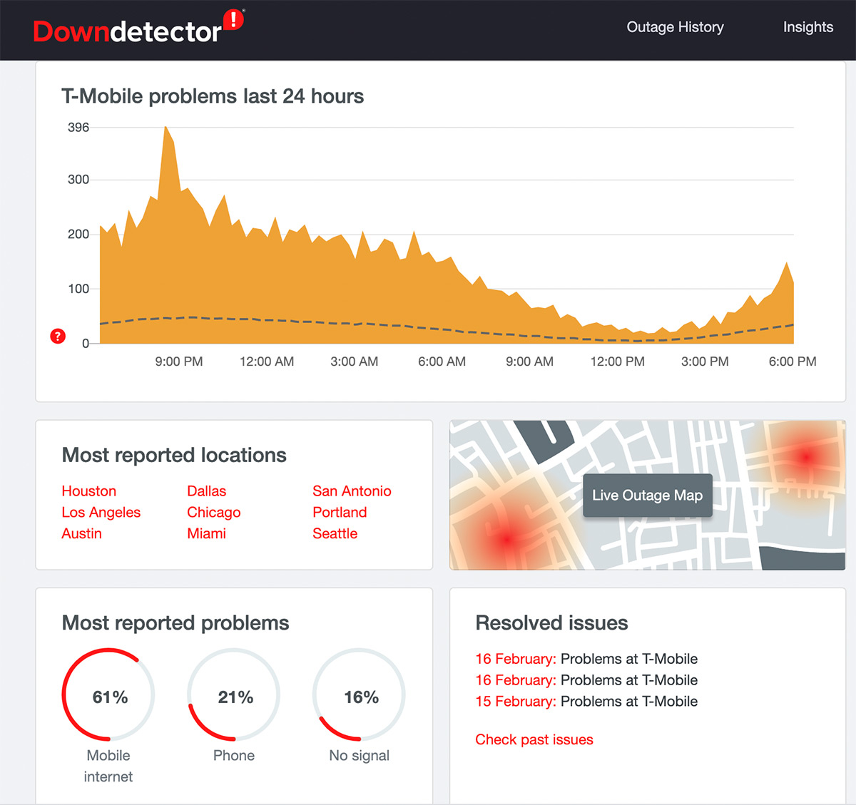Open the San Antonio location link

click(352, 491)
